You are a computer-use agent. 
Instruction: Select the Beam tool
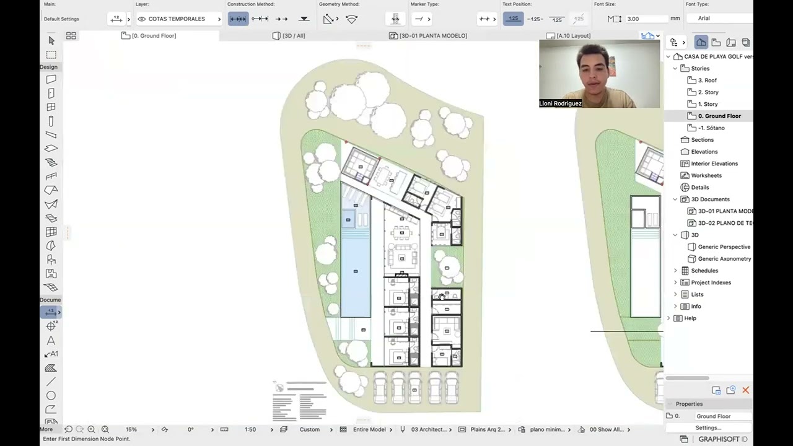pyautogui.click(x=51, y=135)
